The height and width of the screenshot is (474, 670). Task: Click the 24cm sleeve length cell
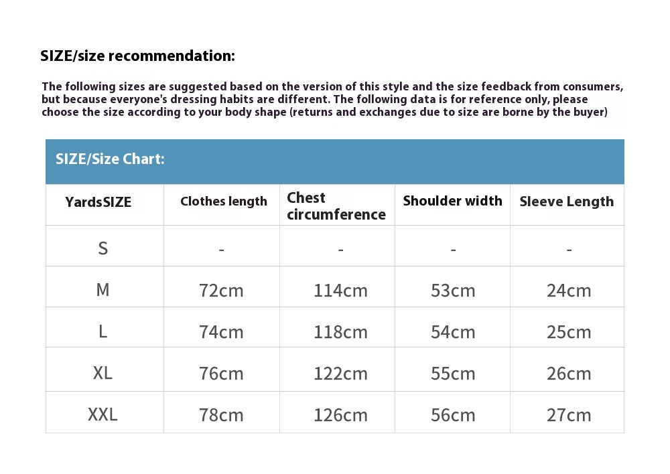(x=569, y=291)
